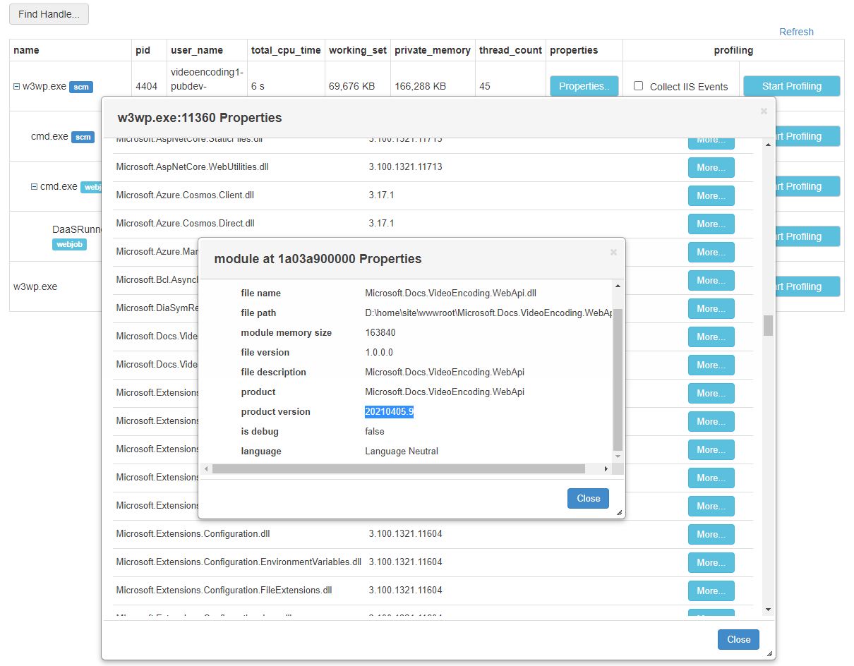This screenshot has height=666, width=854.
Task: Collapse the w3wp.exe 4404 tree node
Action: click(16, 87)
